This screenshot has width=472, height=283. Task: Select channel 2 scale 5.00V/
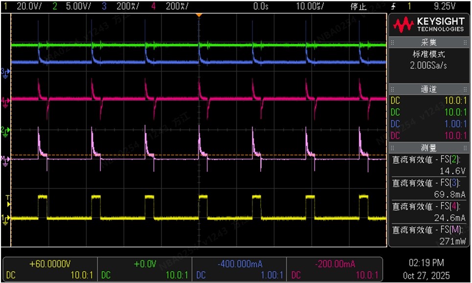78,6
